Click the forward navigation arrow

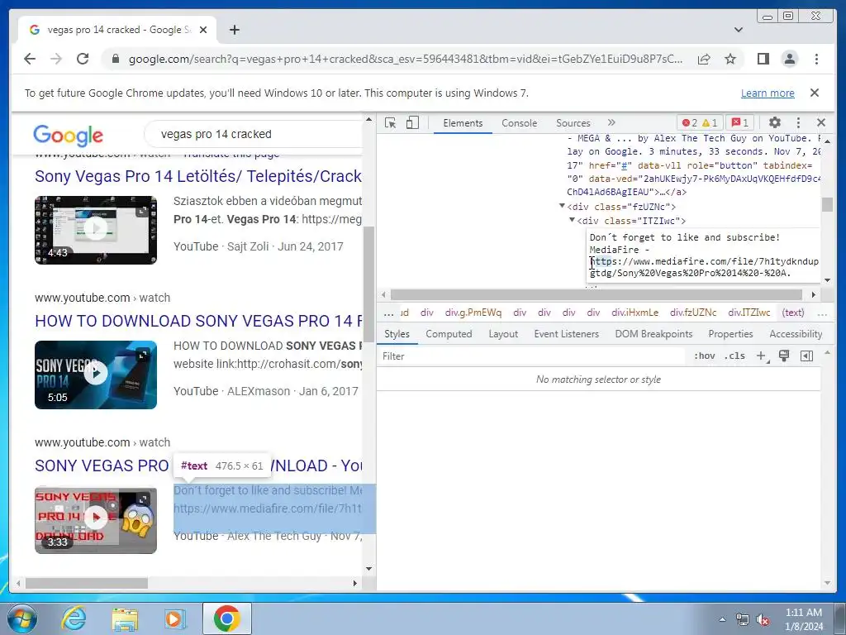click(56, 59)
